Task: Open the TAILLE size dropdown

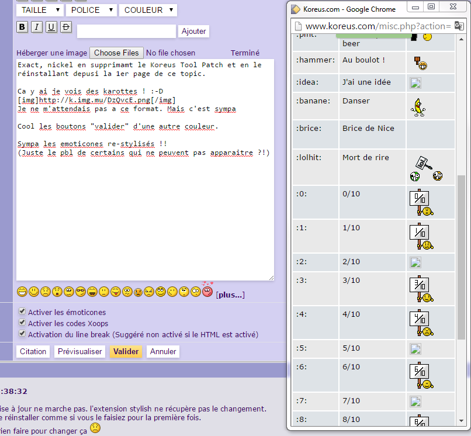Action: (x=39, y=10)
